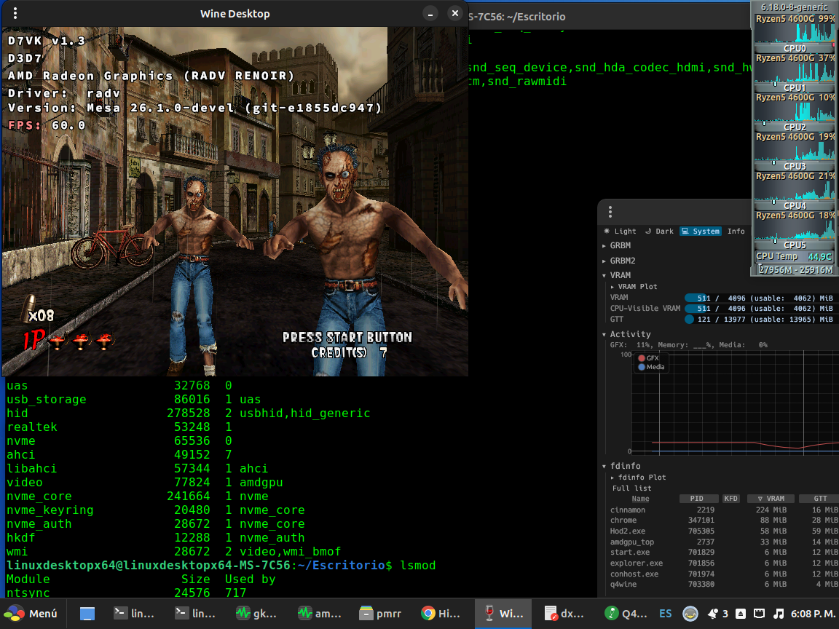This screenshot has width=839, height=629.
Task: Click the show desktop taskbar icon
Action: tap(87, 614)
